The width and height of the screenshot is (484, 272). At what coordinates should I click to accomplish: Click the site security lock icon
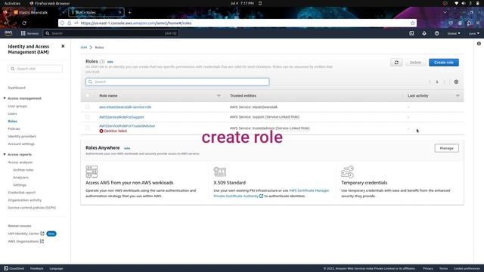coord(70,23)
